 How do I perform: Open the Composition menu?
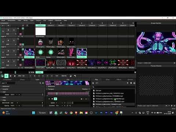click(x=11, y=21)
